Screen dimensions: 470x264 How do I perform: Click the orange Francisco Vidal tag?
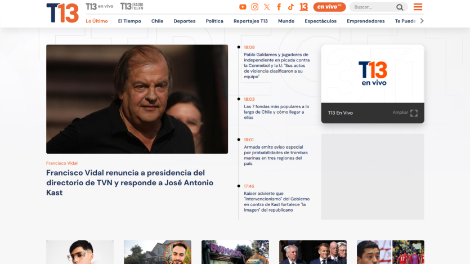pos(62,163)
